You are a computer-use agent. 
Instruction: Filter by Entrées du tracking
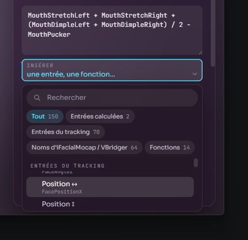point(66,132)
